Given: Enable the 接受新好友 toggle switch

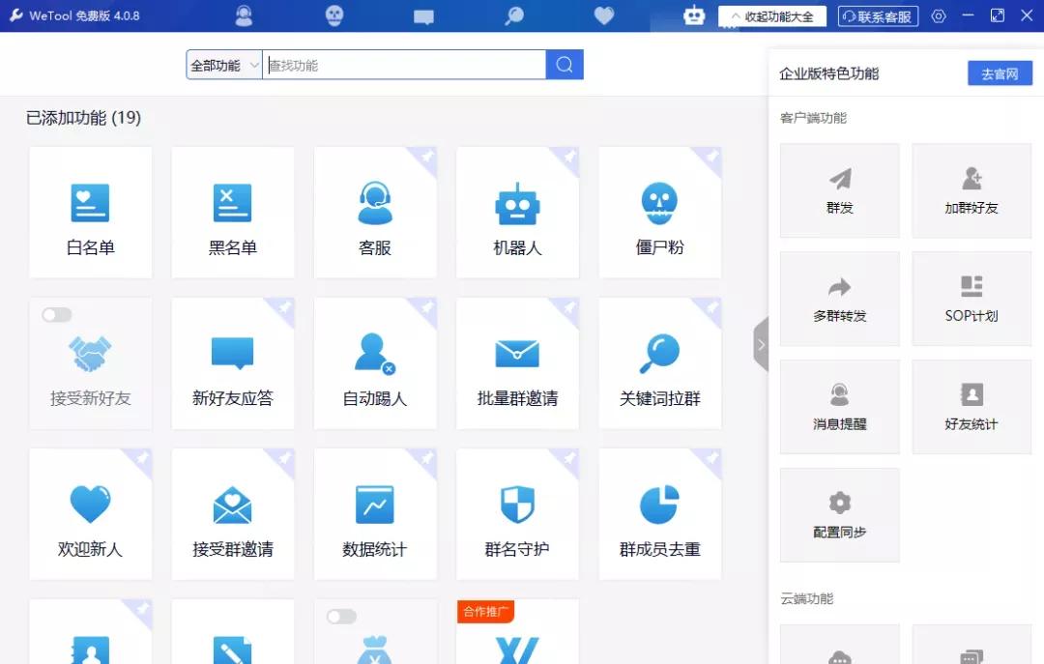Looking at the screenshot, I should 56,314.
